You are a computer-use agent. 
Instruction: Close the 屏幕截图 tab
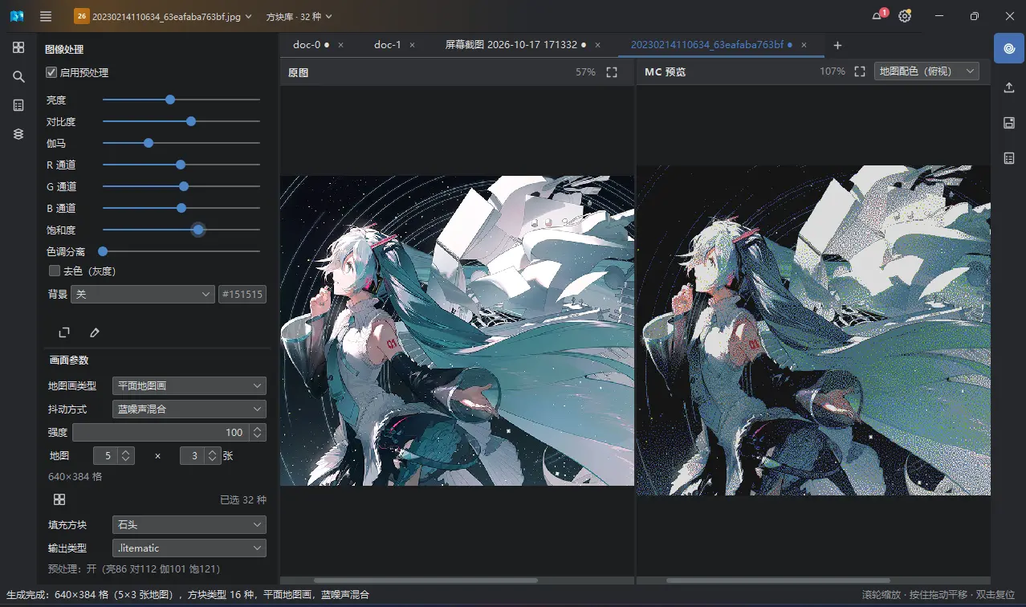598,45
